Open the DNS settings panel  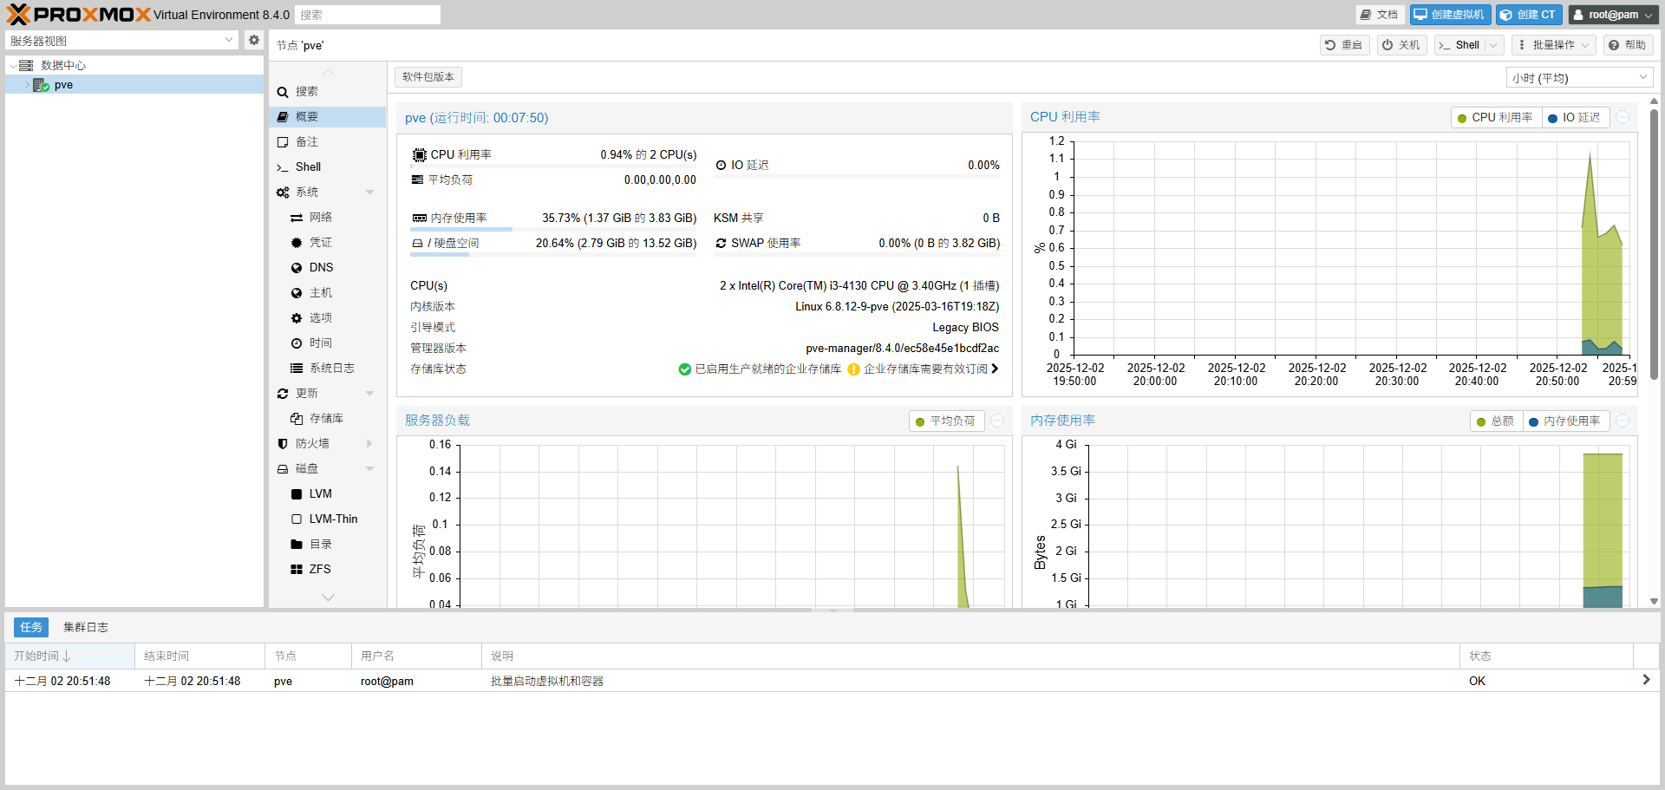pos(319,267)
